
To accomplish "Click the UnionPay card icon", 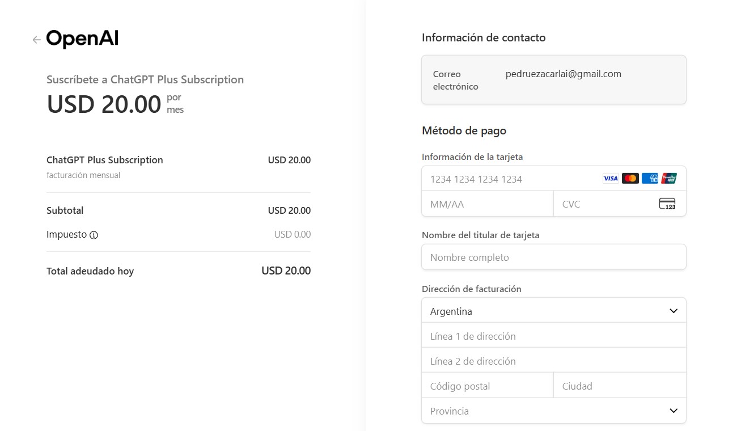I will [669, 179].
